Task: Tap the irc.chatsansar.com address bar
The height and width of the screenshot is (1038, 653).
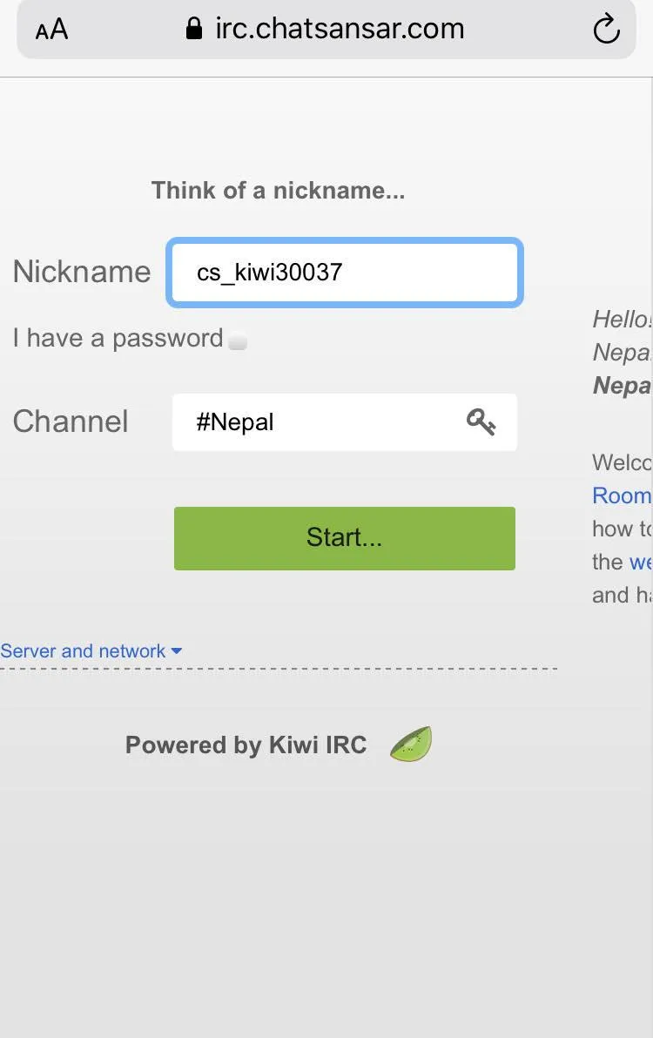Action: (340, 30)
